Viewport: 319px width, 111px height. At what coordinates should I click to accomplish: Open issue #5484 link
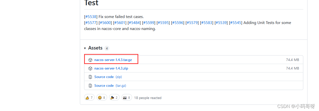(x=135, y=23)
